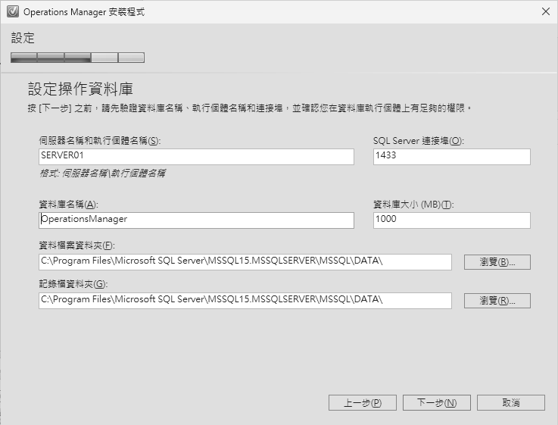
Task: Click the database size (MB) field
Action: (x=451, y=220)
